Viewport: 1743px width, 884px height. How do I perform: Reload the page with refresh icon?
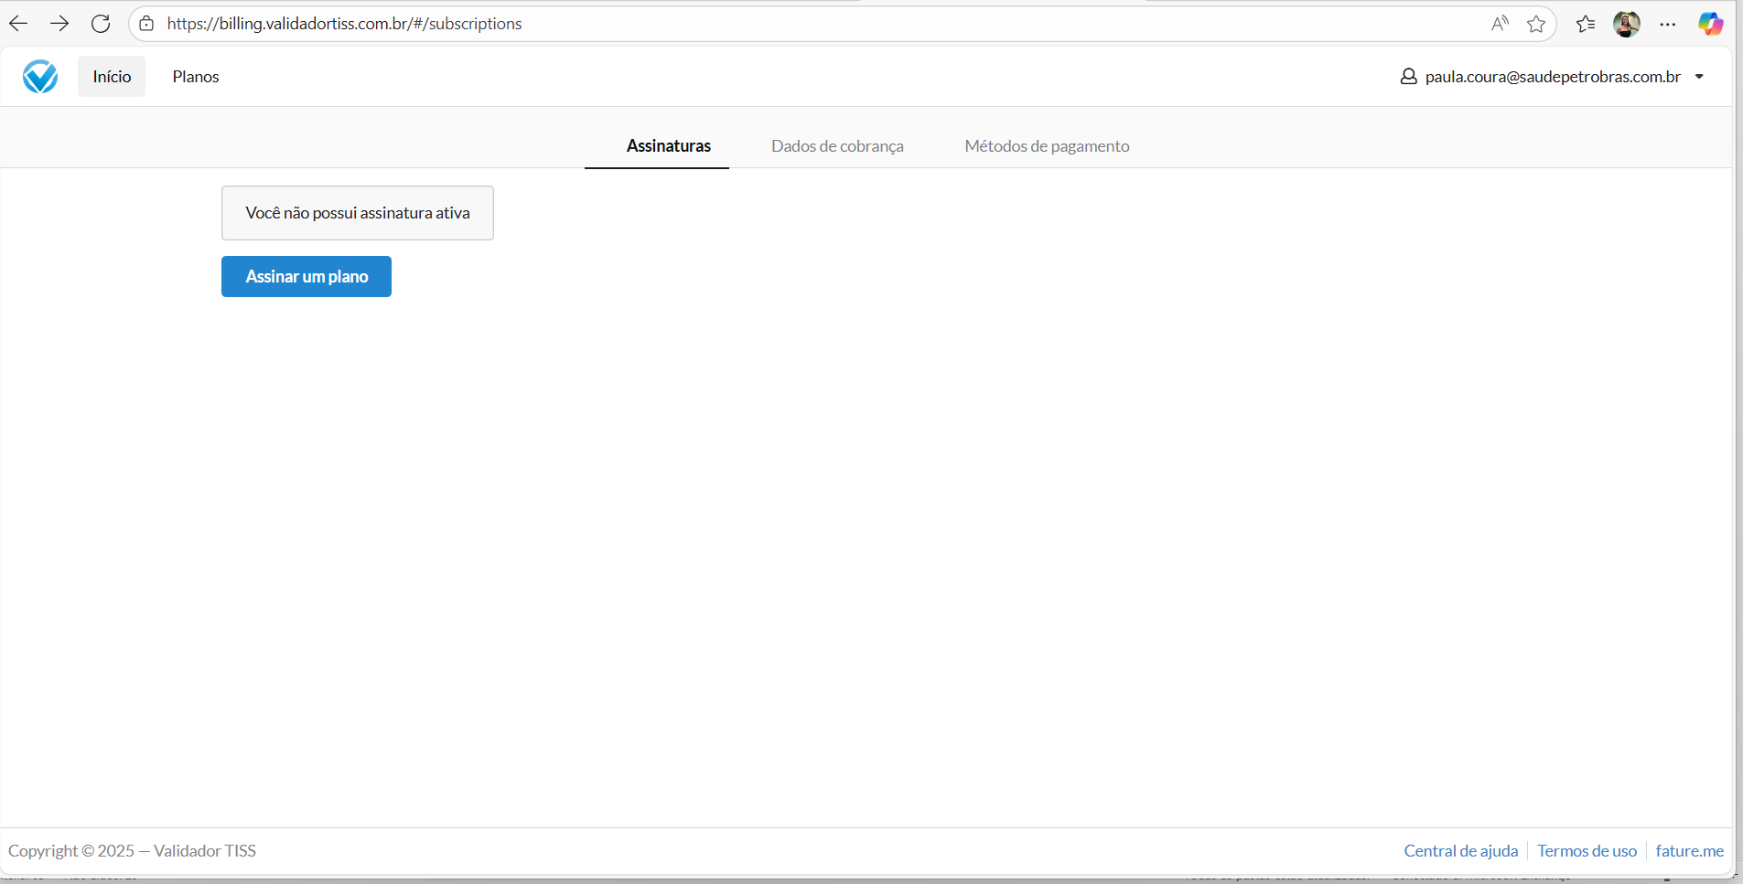pos(101,24)
